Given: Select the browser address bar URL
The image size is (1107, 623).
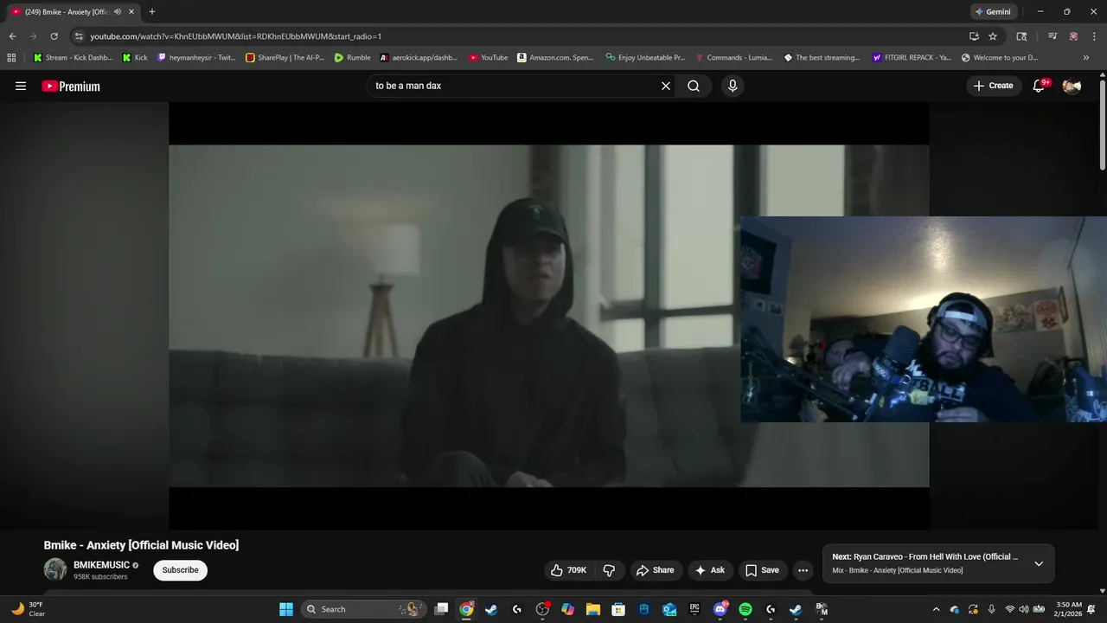Looking at the screenshot, I should point(235,36).
